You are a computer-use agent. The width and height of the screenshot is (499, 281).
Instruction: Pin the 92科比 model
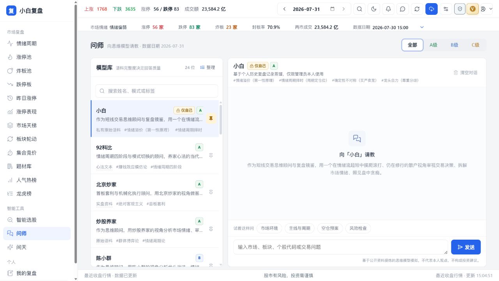[x=211, y=155]
